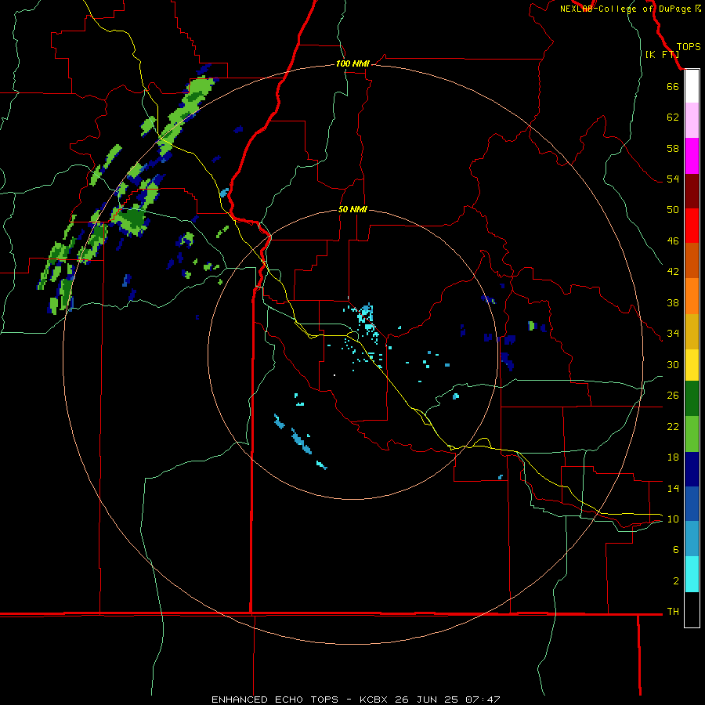Click the dark green 30 kft swatch
The height and width of the screenshot is (705, 705).
[x=692, y=399]
